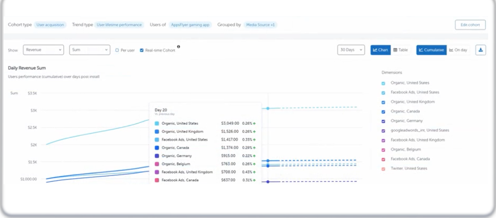This screenshot has width=496, height=218.
Task: Click the $3,049.00 value in tooltip
Action: point(230,123)
